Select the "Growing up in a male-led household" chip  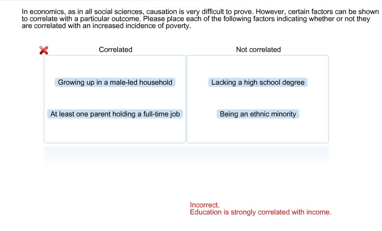pyautogui.click(x=115, y=83)
